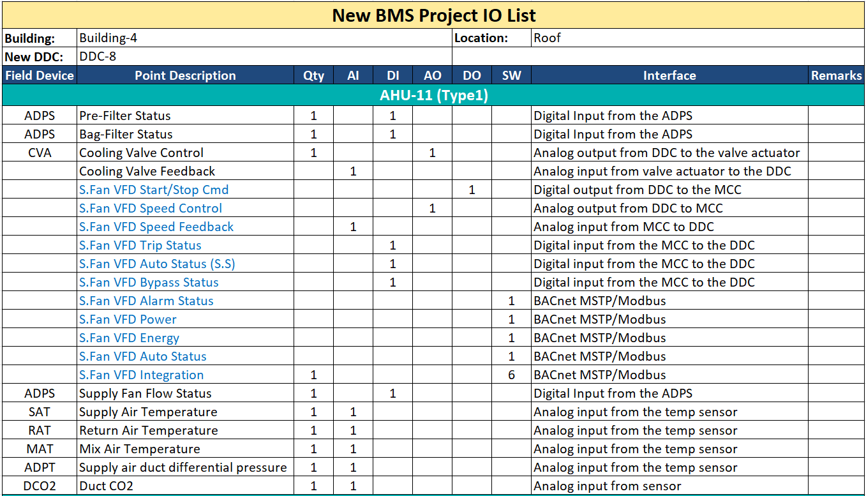Select 'Analog input from sensor' interface cell
Viewport: 866px width, 496px height.
669,486
